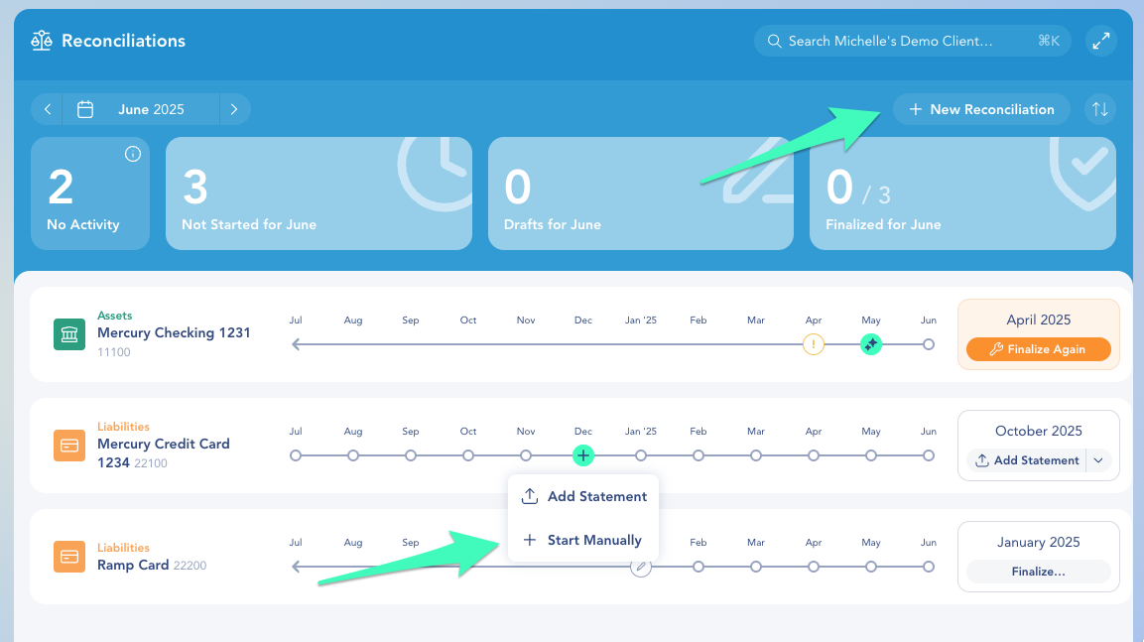
Task: Click the info icon on No Activity card
Action: (132, 154)
